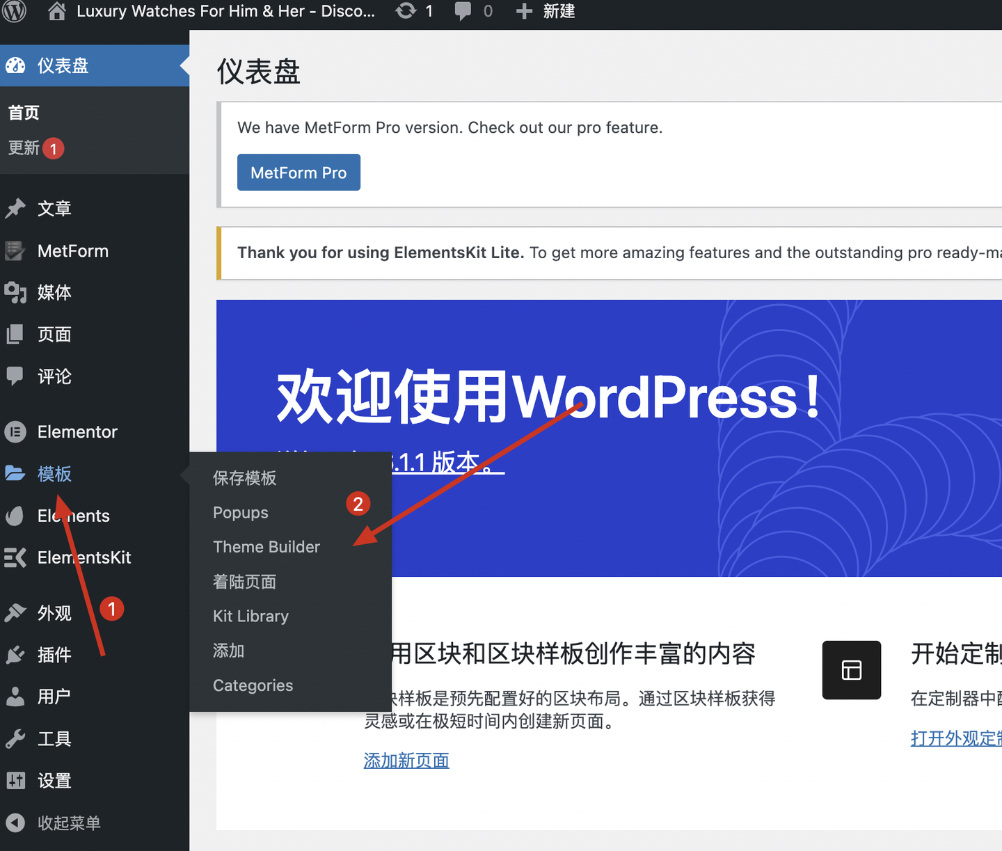Viewport: 1002px width, 851px height.
Task: Open the 媒体 menu
Action: point(95,292)
